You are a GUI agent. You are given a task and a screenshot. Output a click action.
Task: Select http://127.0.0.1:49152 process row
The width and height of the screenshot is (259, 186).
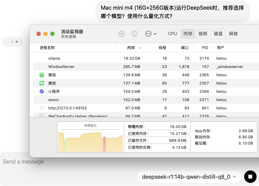point(146,108)
